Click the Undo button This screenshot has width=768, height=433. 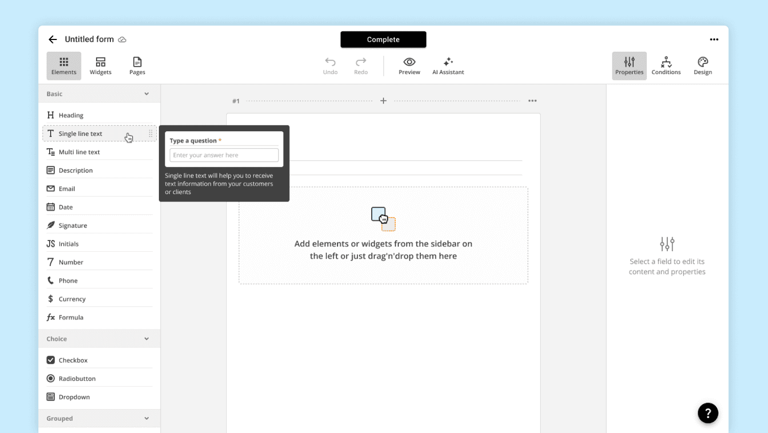coord(330,66)
